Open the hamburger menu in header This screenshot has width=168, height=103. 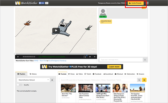(147, 3)
